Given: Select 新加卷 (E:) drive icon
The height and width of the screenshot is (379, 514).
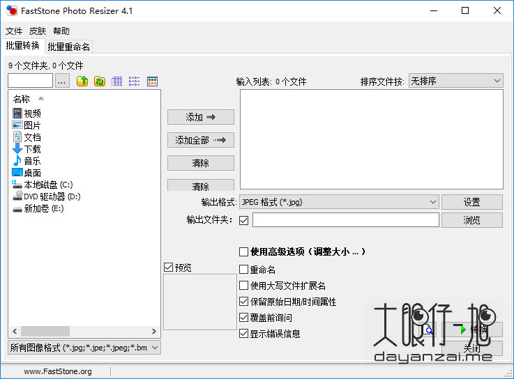Looking at the screenshot, I should [17, 209].
